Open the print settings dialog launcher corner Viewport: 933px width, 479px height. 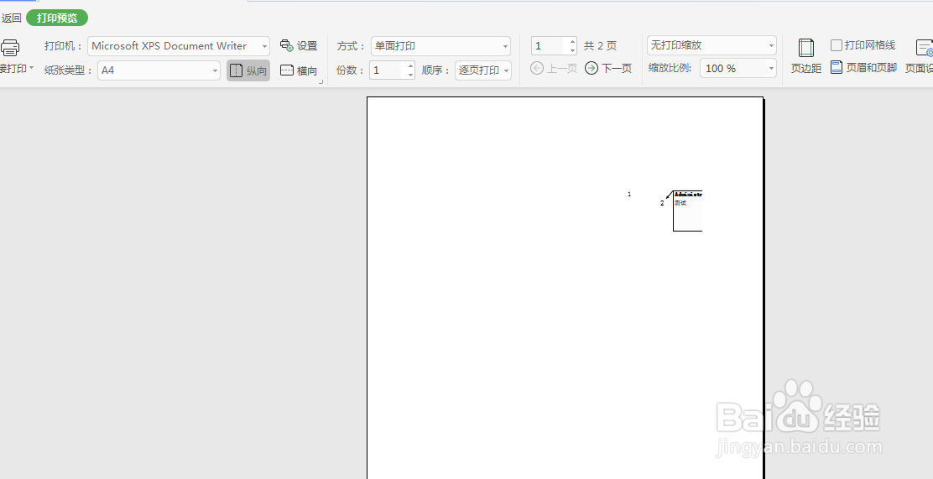(x=321, y=83)
